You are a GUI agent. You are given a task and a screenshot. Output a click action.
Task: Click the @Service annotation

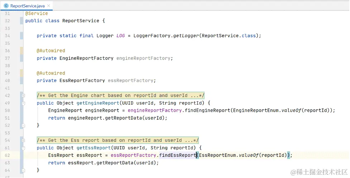[37, 13]
